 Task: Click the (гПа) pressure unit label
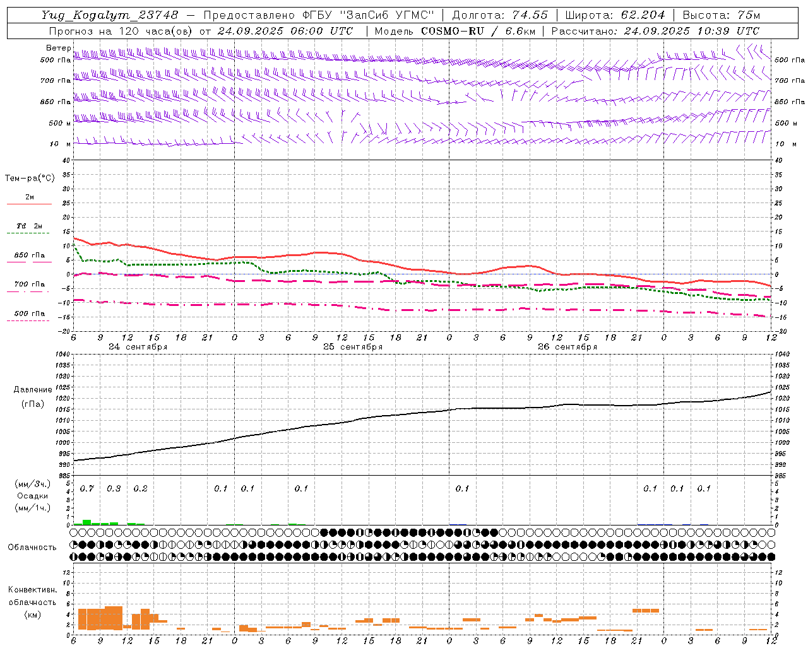[33, 404]
